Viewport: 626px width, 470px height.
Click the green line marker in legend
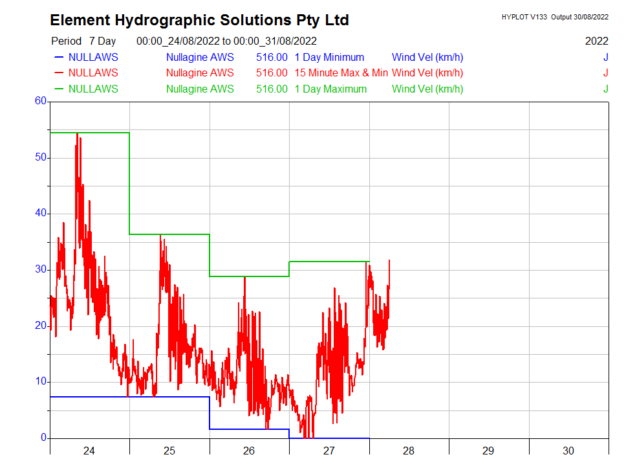point(59,89)
